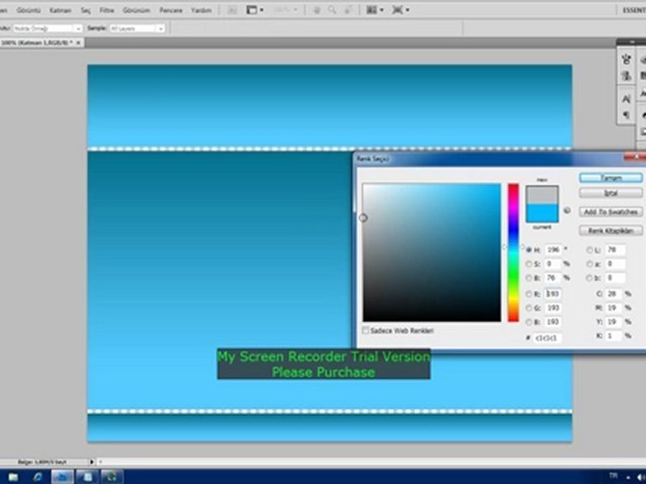The height and width of the screenshot is (484, 646).
Task: Open the view extras dropdown in top bar
Action: point(255,10)
